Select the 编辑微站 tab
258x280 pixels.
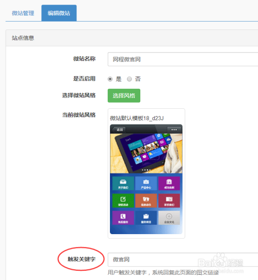coord(59,13)
